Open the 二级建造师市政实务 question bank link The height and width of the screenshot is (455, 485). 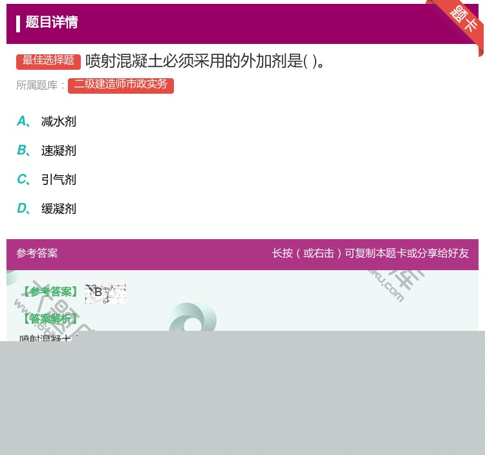[x=121, y=85]
